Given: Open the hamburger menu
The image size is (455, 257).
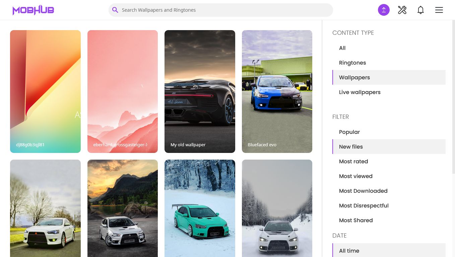Looking at the screenshot, I should (439, 10).
